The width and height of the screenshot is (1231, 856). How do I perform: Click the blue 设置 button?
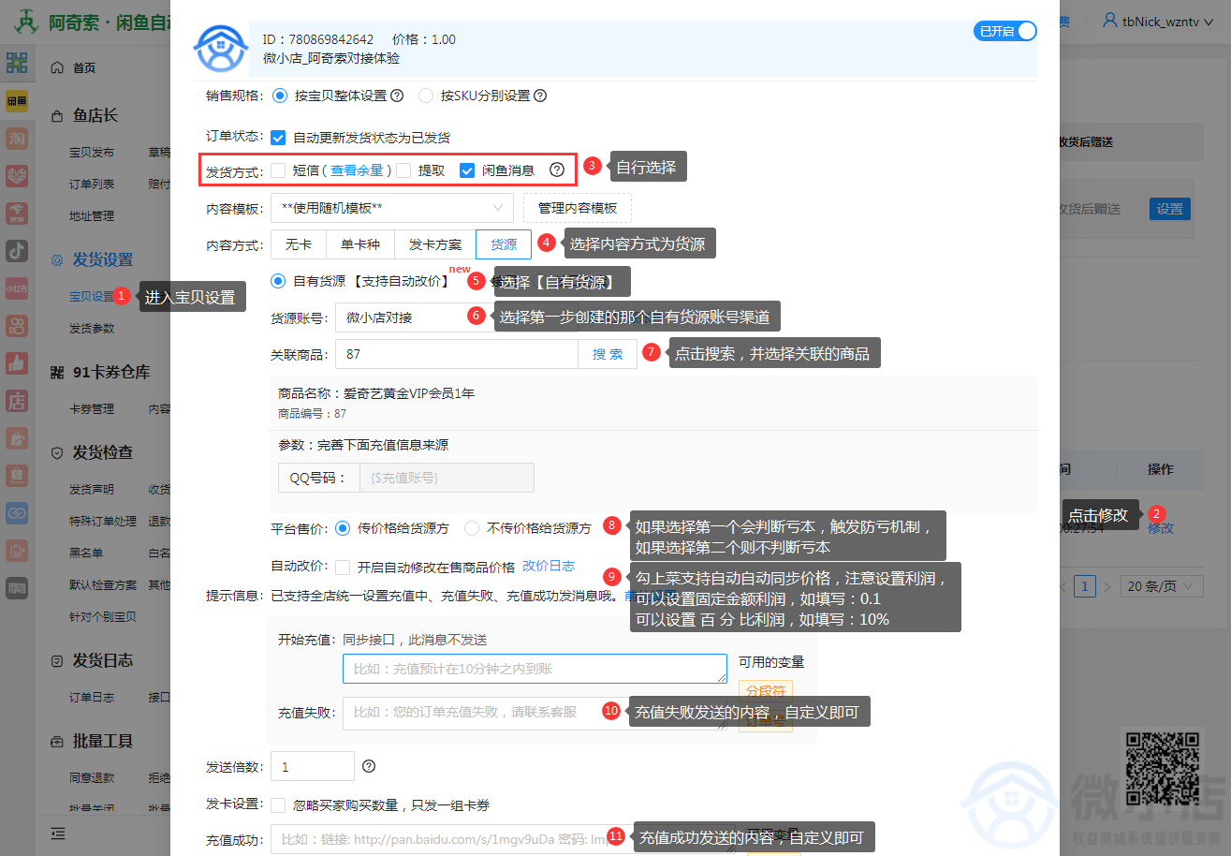click(x=1170, y=209)
